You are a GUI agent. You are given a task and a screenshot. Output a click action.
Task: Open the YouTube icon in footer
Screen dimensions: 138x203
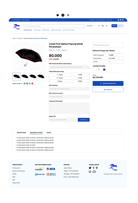coord(94,172)
